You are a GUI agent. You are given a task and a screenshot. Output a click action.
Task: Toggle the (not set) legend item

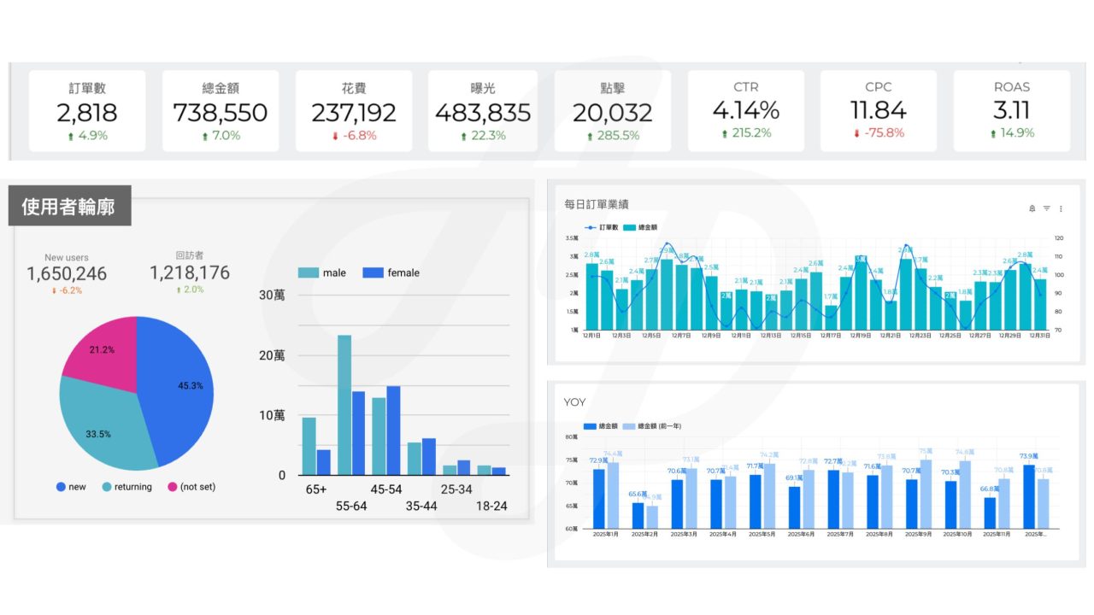[191, 487]
